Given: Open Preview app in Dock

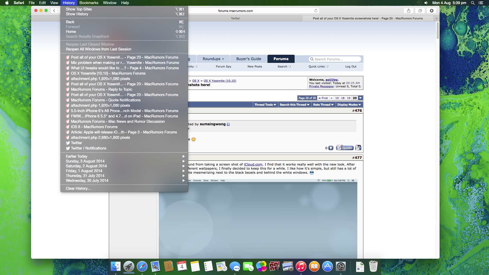Looking at the screenshot, I should click(288, 267).
